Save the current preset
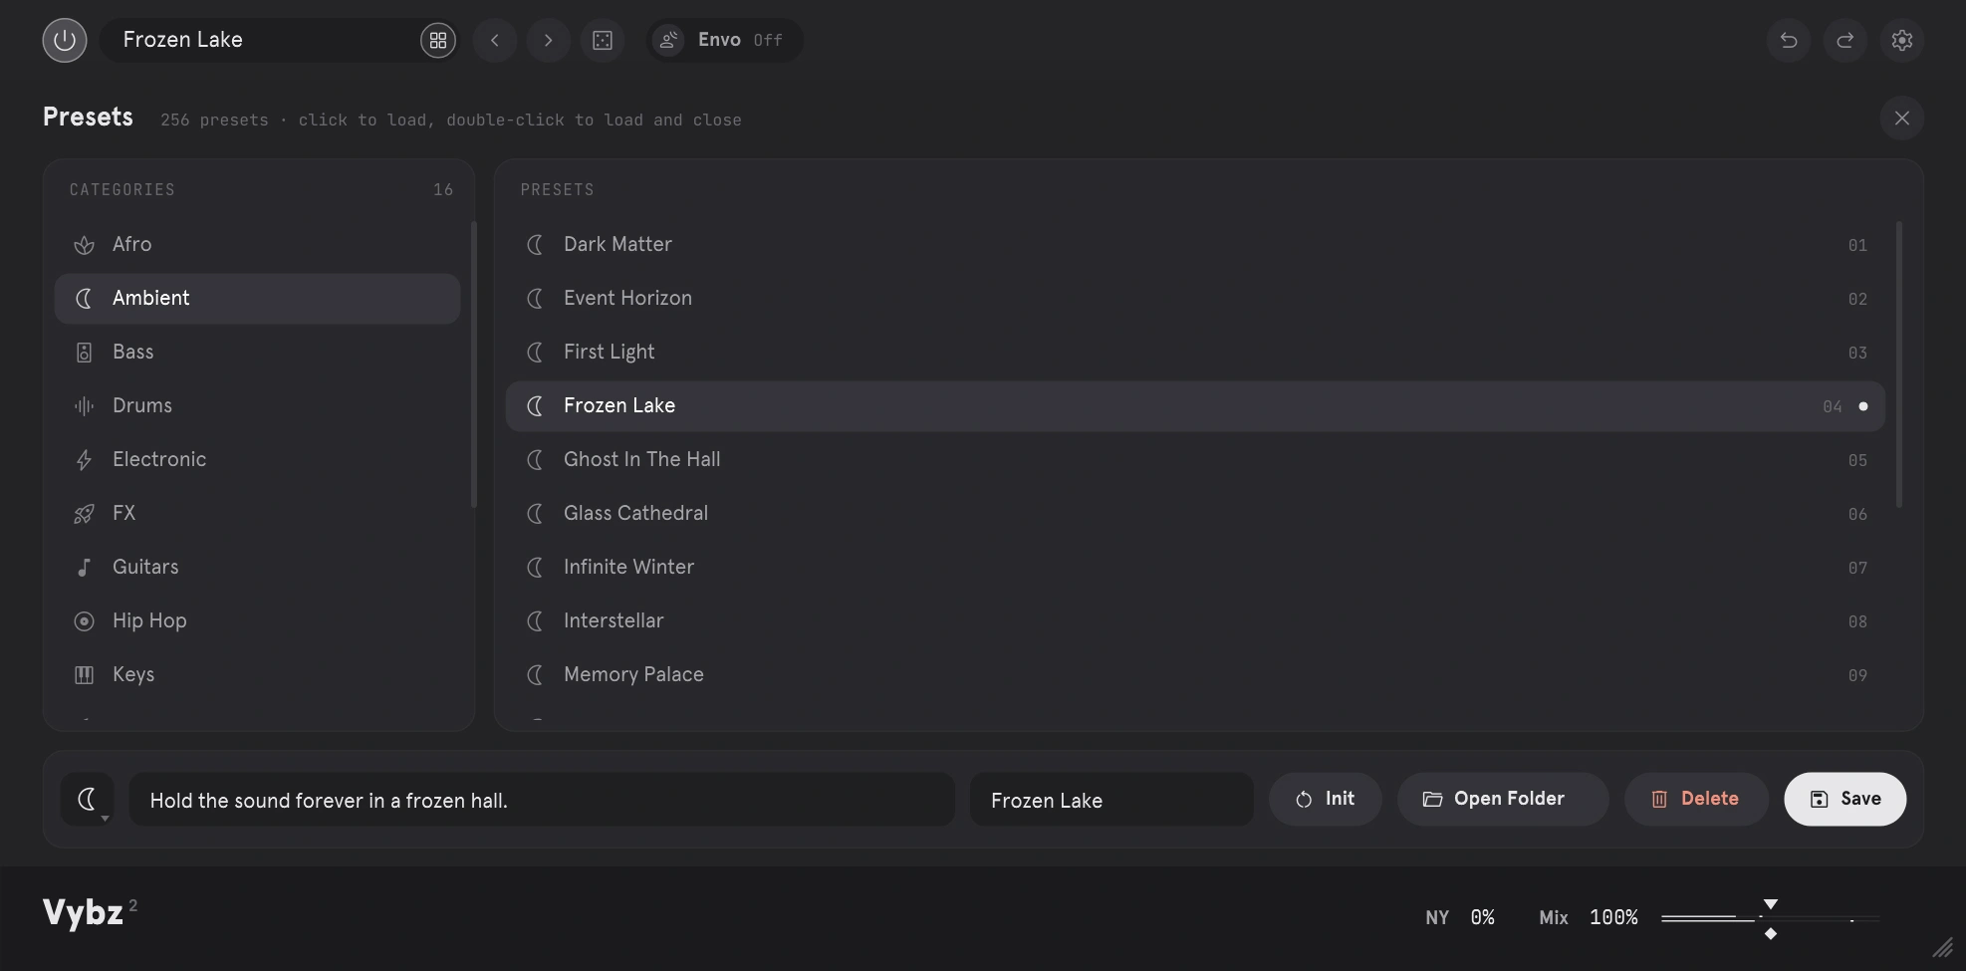The height and width of the screenshot is (971, 1966). [1845, 799]
